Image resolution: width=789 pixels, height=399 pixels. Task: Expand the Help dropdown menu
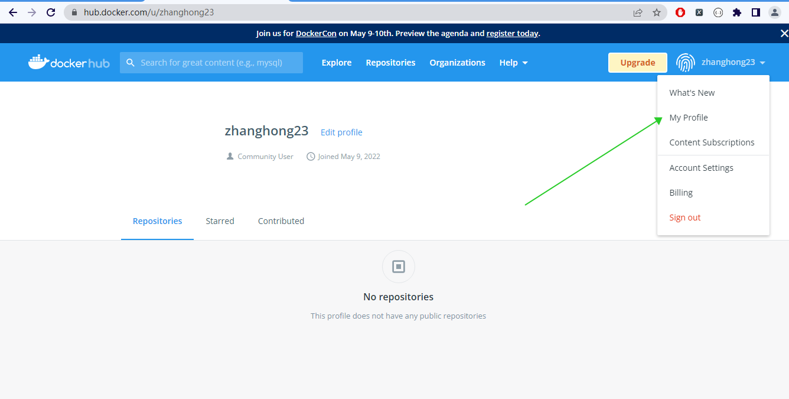pos(514,63)
